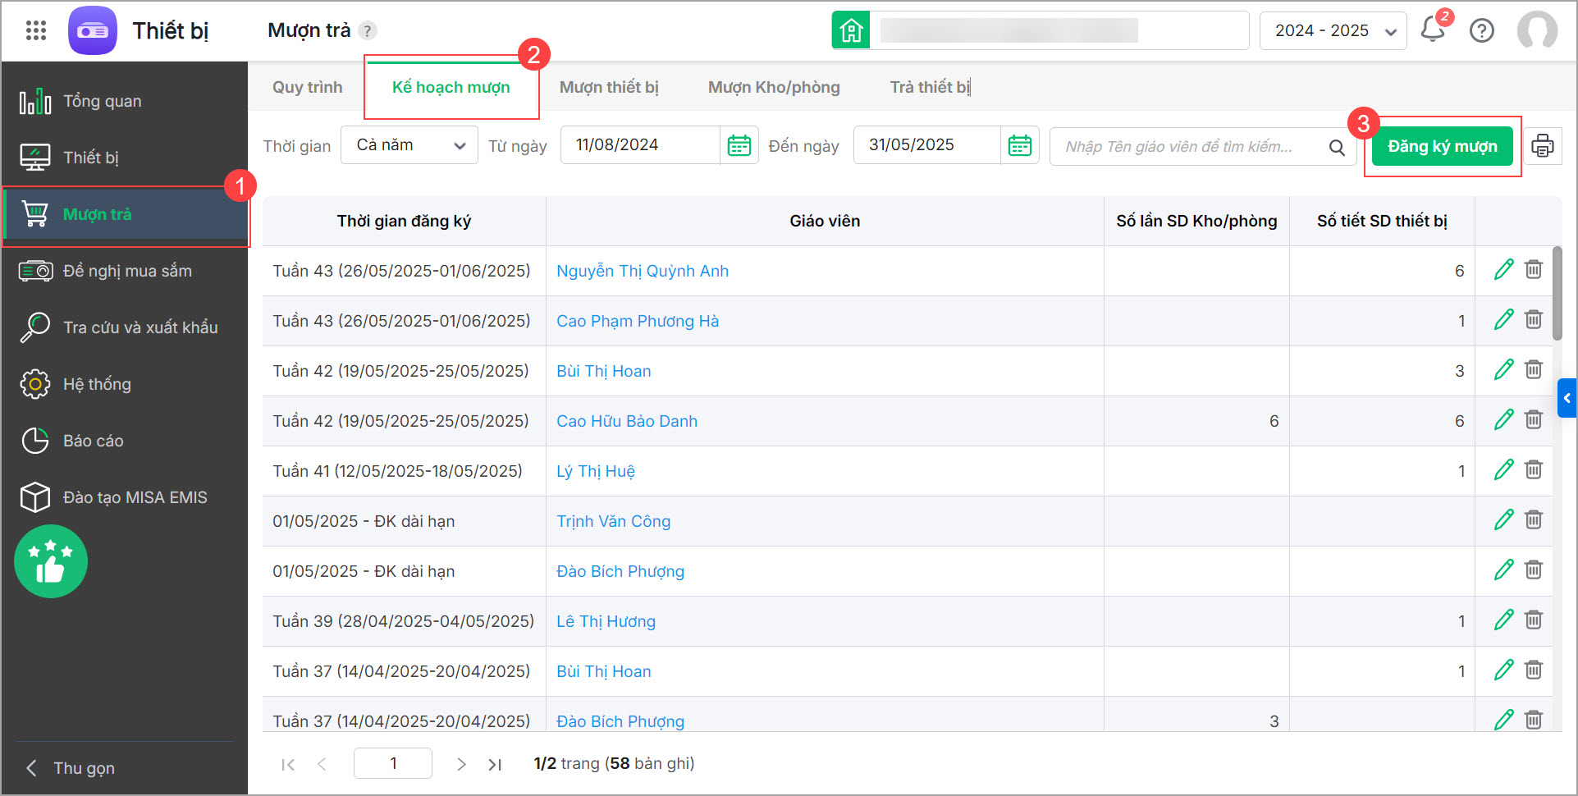
Task: Open the help circle icon in header
Action: pyautogui.click(x=1482, y=31)
